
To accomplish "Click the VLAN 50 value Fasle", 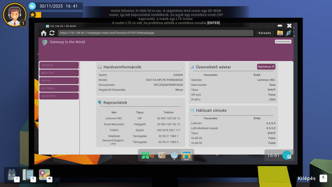I will 272,143.
